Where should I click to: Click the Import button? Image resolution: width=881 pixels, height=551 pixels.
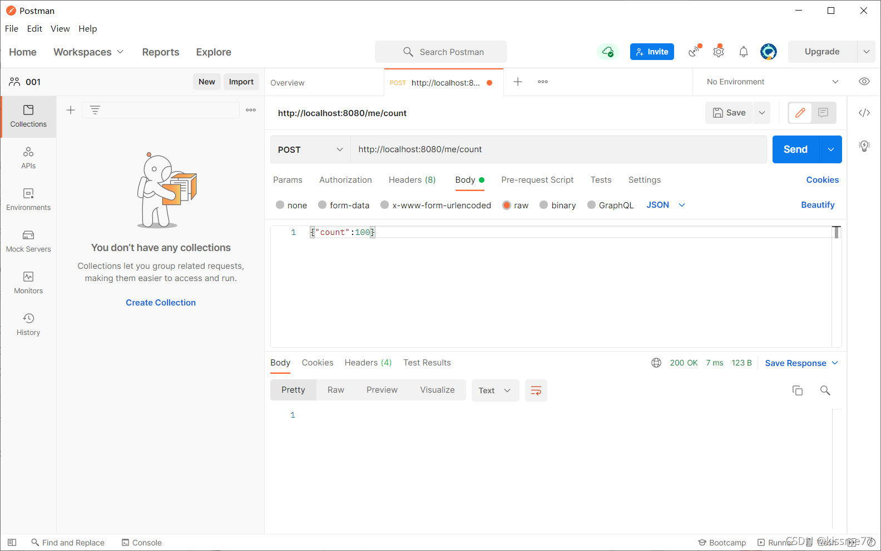pyautogui.click(x=241, y=82)
